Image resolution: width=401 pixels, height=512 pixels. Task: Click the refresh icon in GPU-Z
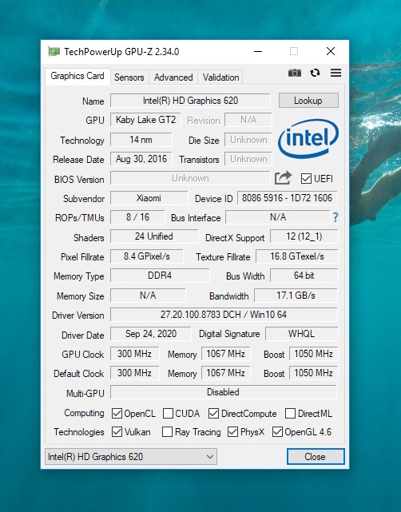tap(315, 73)
